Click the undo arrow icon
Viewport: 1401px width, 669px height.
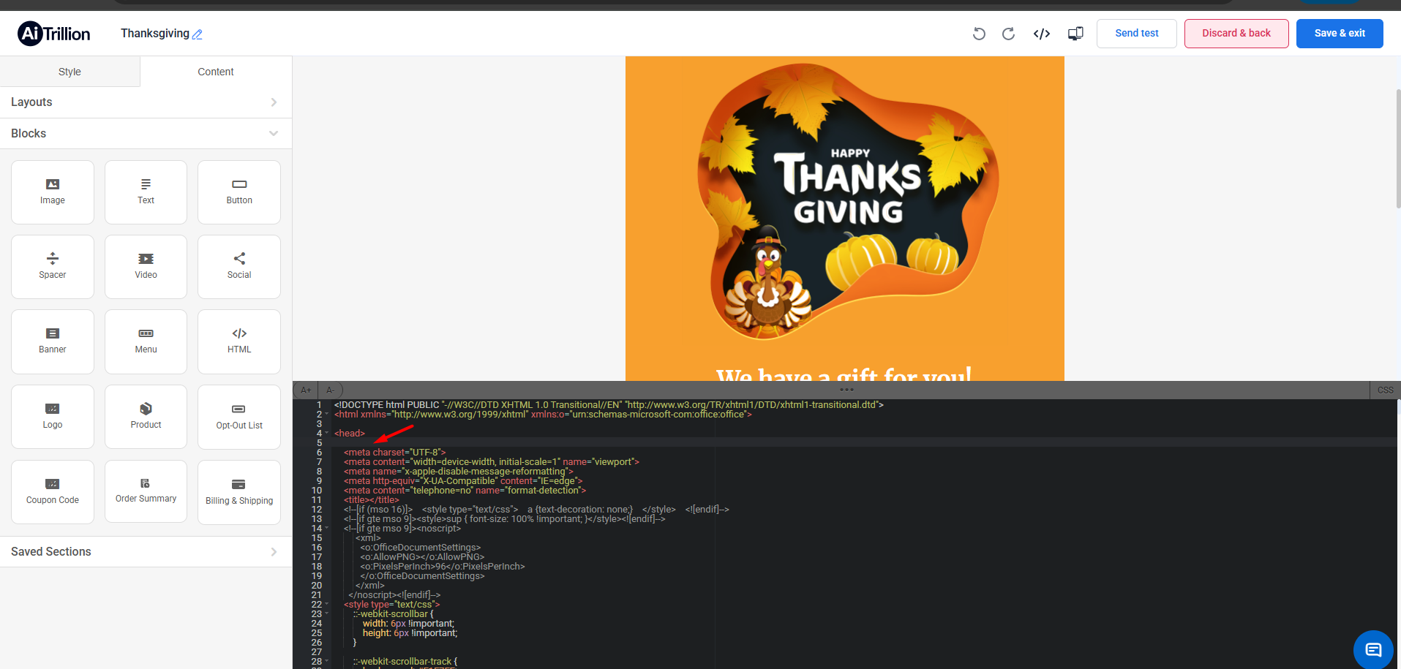[979, 34]
